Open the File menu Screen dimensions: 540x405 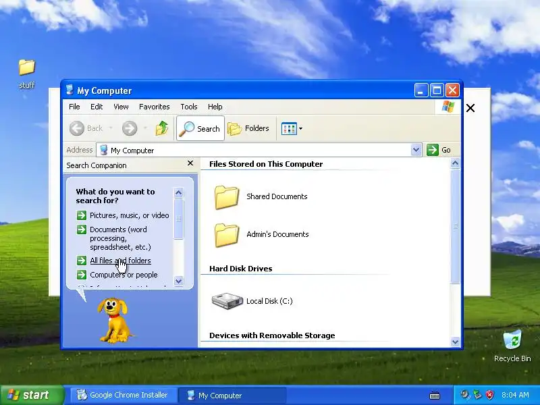(74, 107)
